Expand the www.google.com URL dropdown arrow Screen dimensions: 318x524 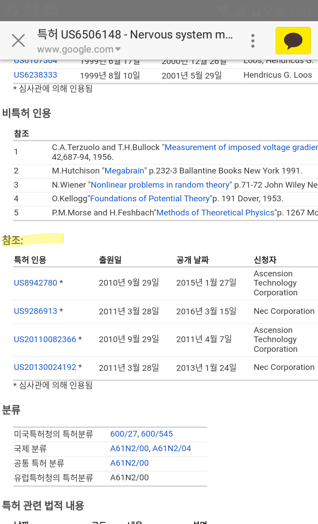click(x=117, y=49)
